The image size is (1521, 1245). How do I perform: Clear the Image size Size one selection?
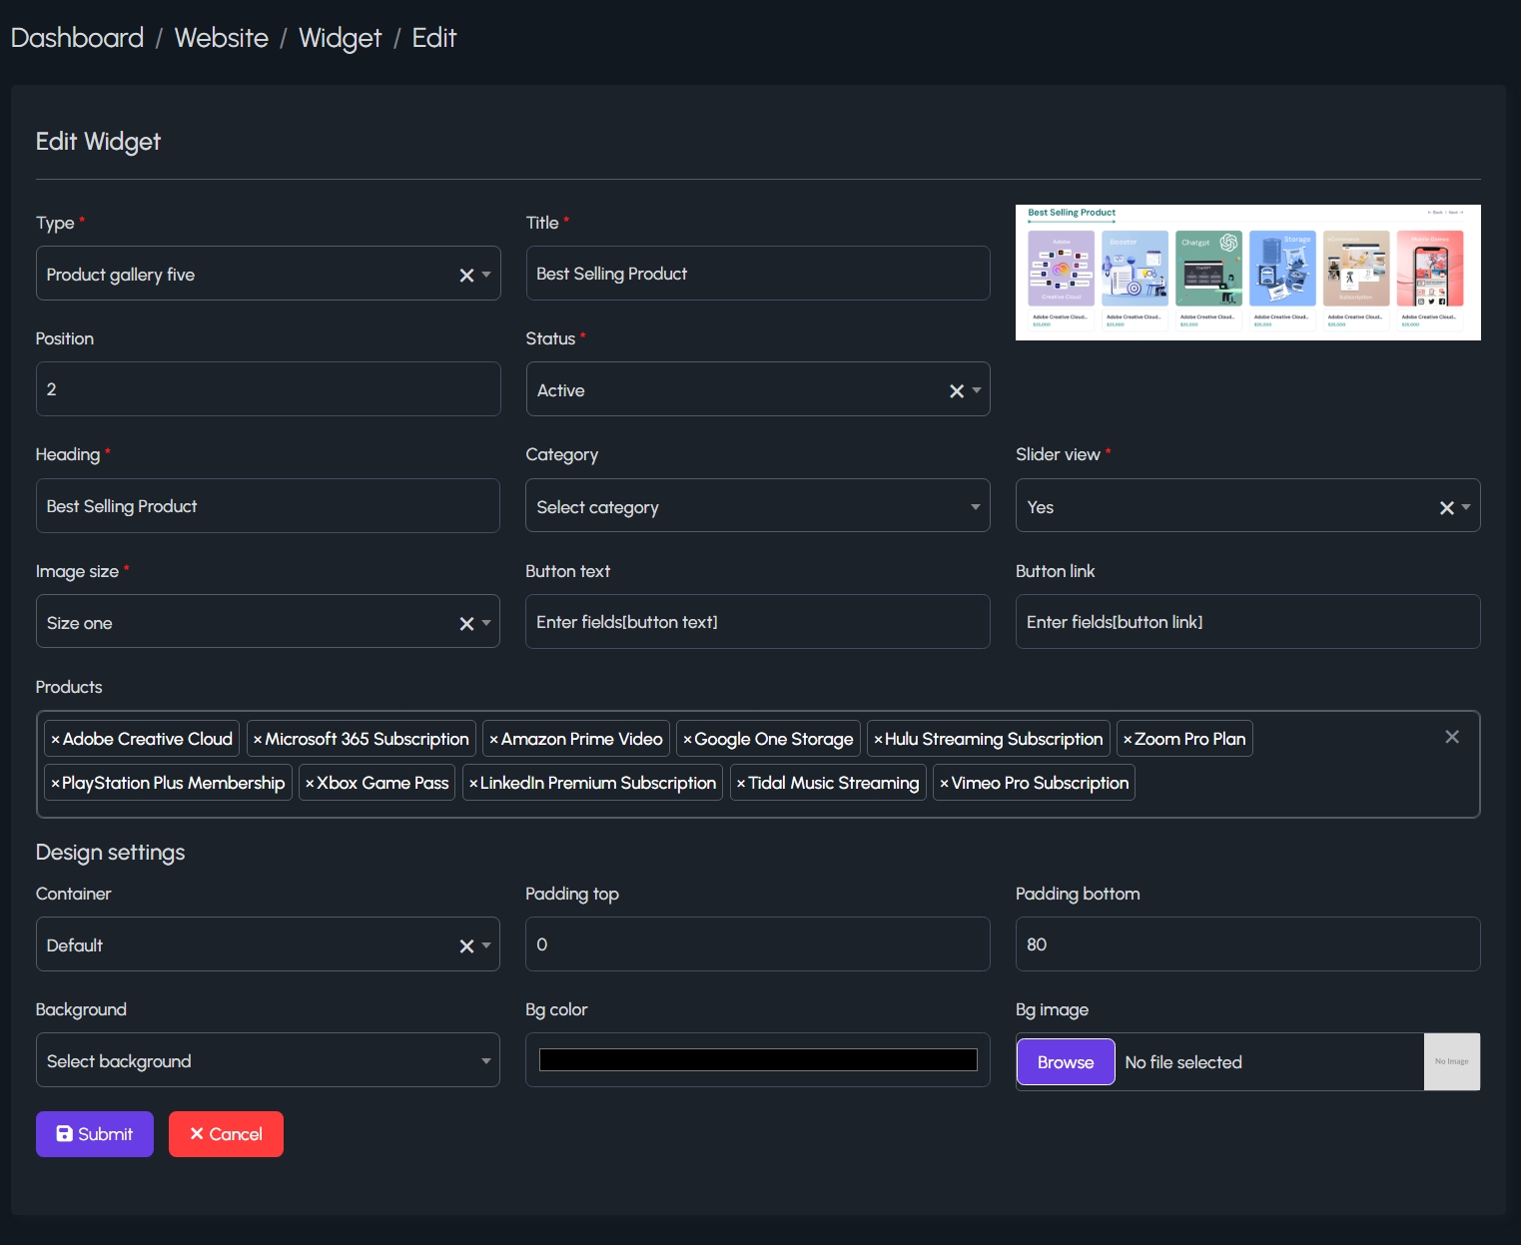(x=466, y=624)
